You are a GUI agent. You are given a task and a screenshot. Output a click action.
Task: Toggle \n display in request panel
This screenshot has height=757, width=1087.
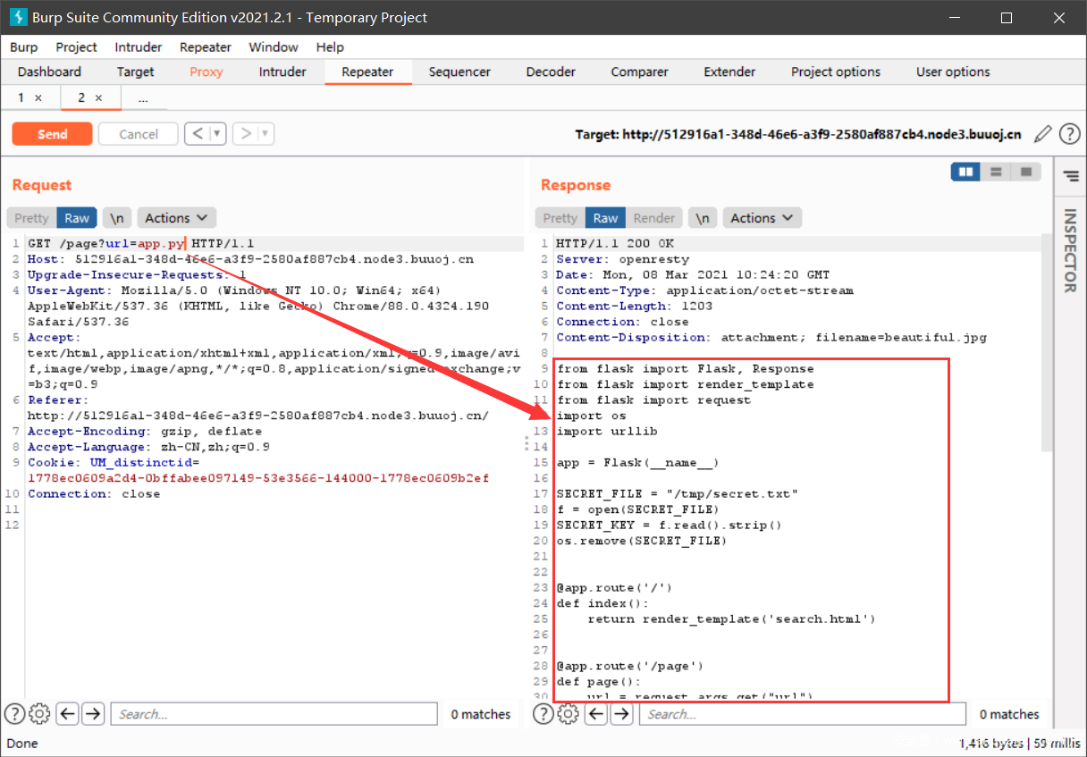(117, 218)
